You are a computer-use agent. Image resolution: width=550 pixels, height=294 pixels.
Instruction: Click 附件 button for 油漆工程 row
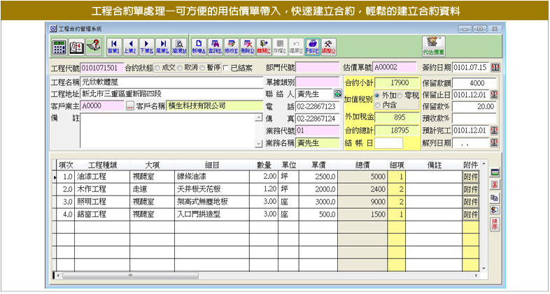point(471,177)
